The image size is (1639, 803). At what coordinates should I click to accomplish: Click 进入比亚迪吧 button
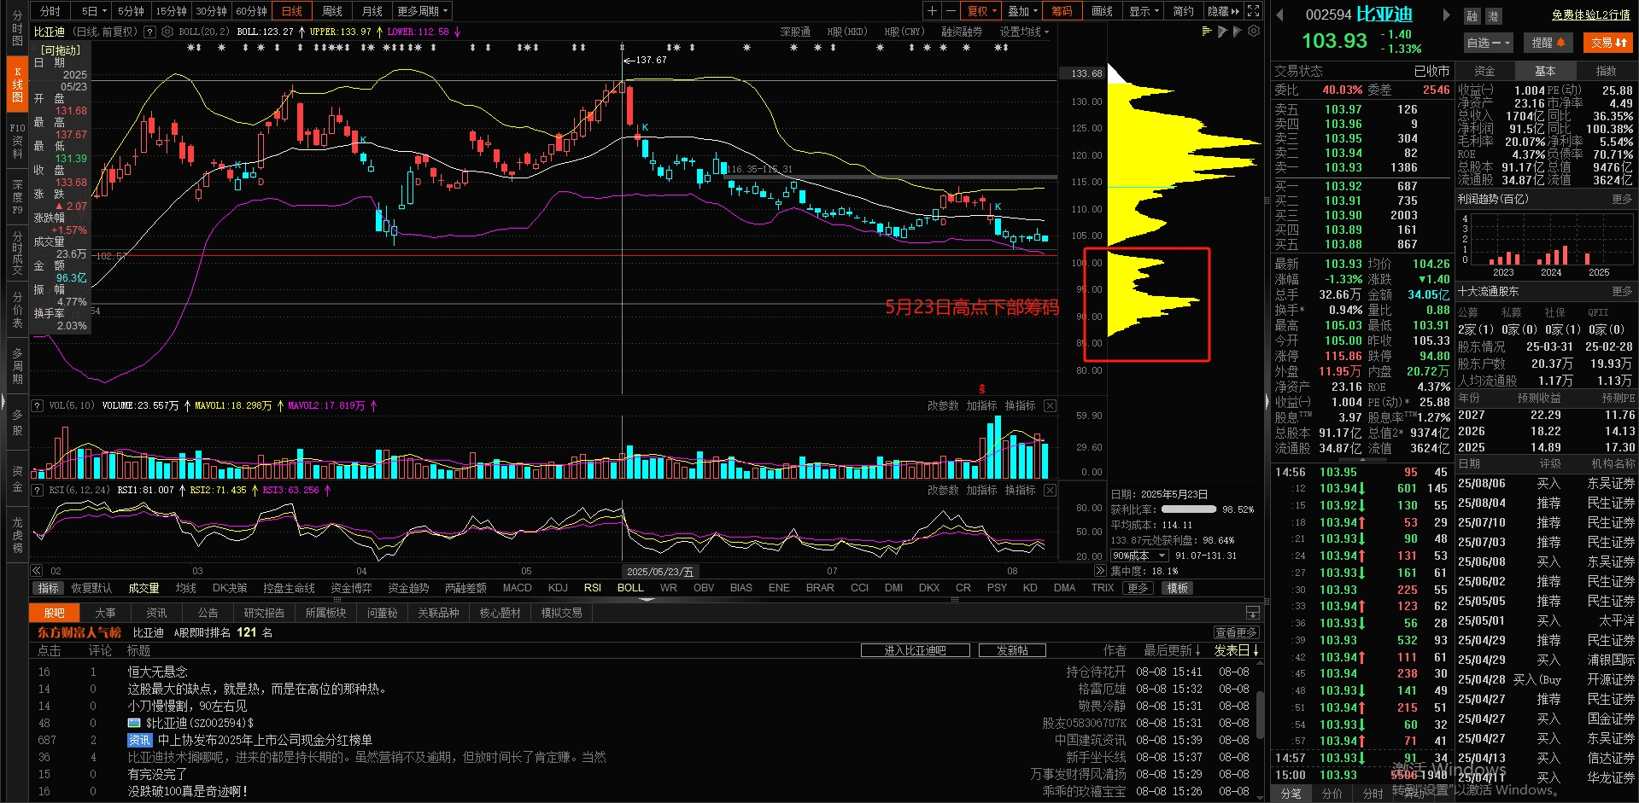pyautogui.click(x=915, y=650)
